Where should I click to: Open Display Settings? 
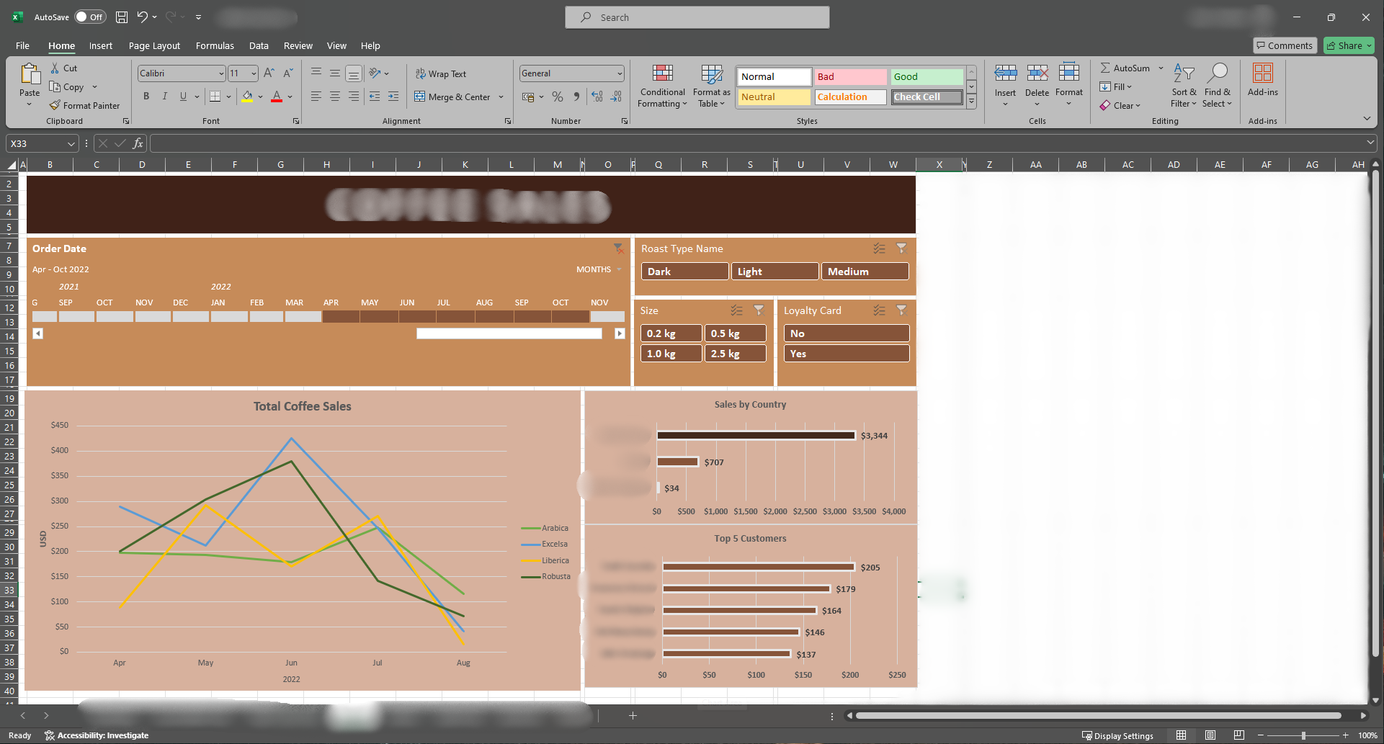tap(1117, 735)
